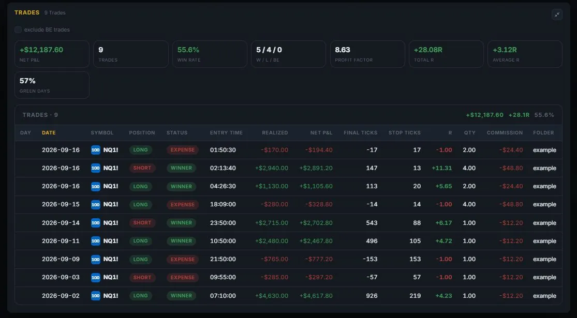The height and width of the screenshot is (318, 577).
Task: Click the WINNER badge in the 07:10:00 row
Action: pyautogui.click(x=182, y=296)
